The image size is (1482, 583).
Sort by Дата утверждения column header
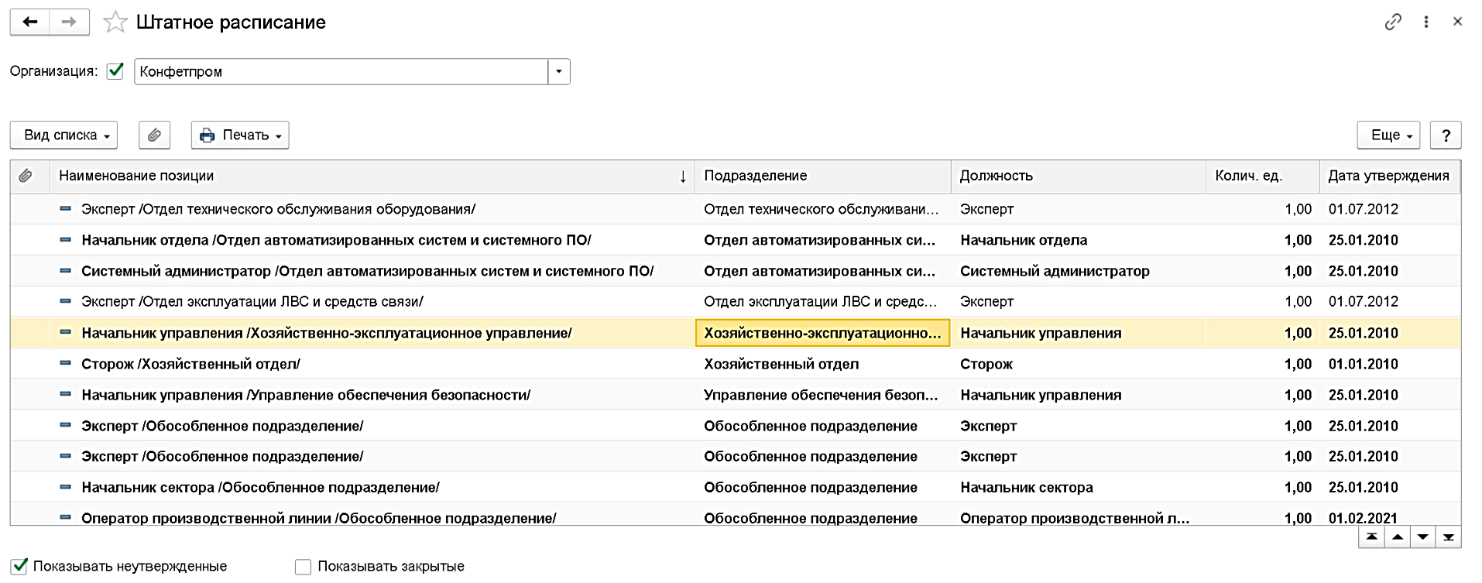tap(1388, 176)
